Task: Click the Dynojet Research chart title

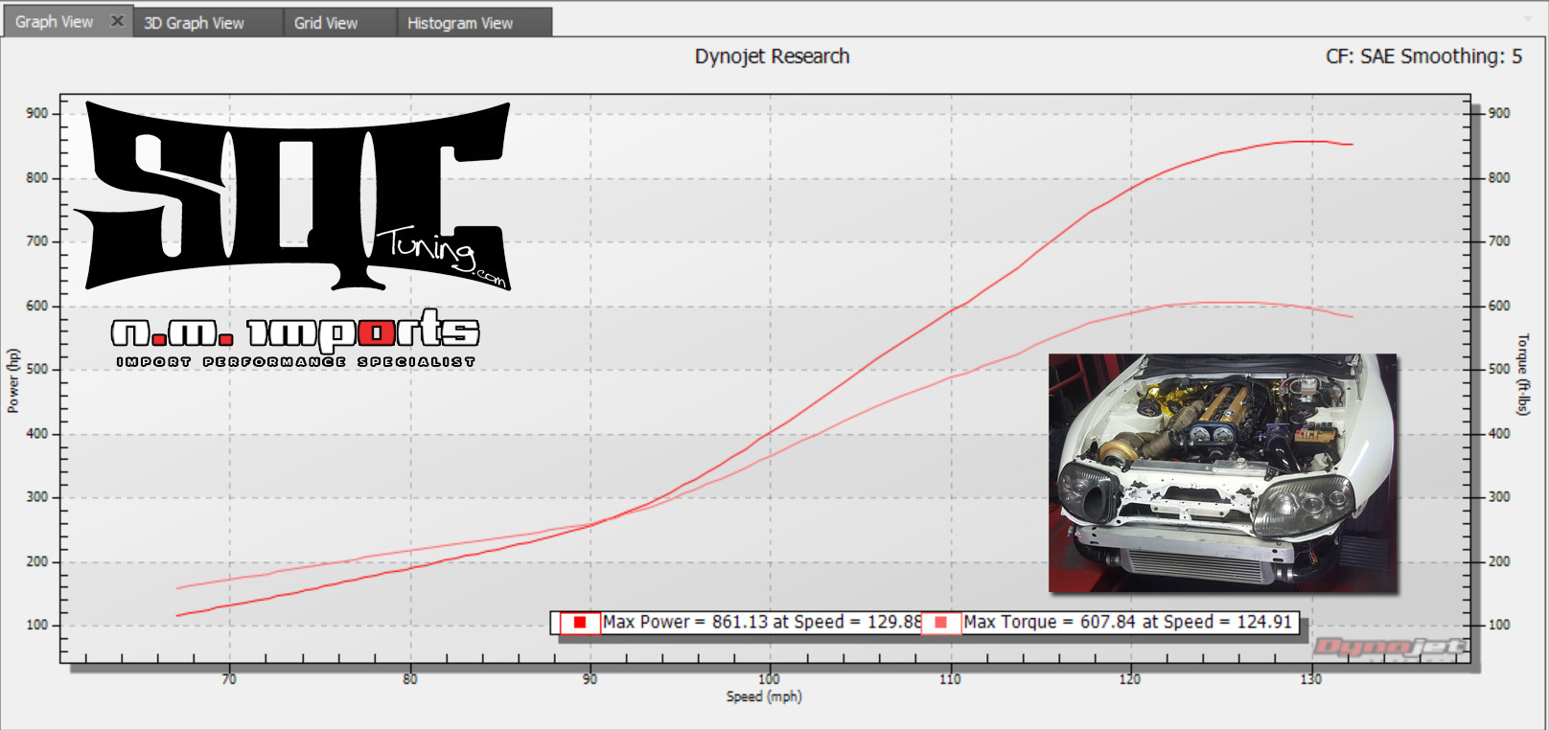Action: pyautogui.click(x=772, y=57)
